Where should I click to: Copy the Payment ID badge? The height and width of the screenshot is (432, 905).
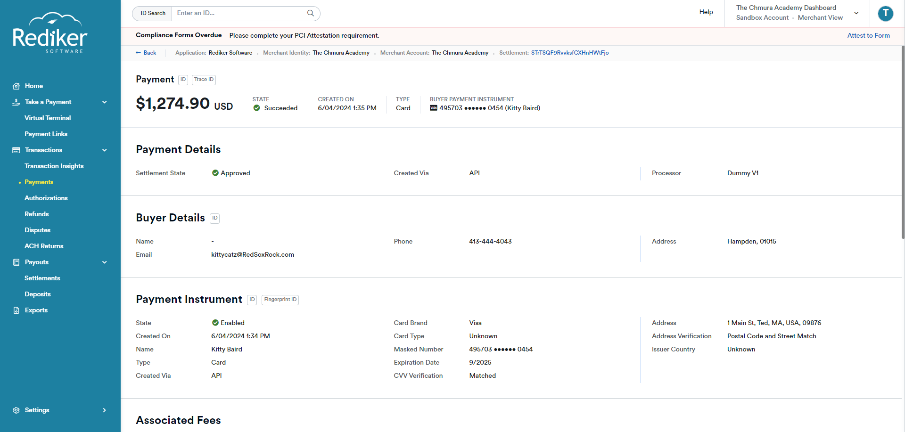[183, 80]
